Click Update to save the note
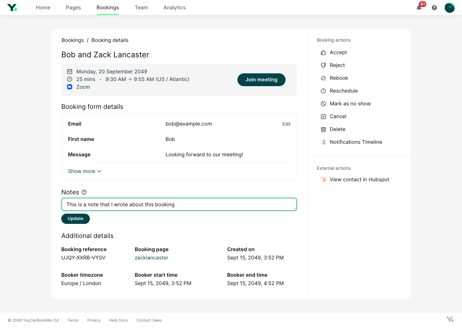Image resolution: width=462 pixels, height=328 pixels. click(x=75, y=219)
